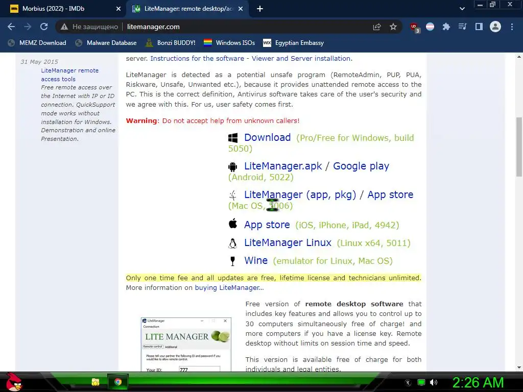Click the page vertical scrollbar thumb
The height and width of the screenshot is (392, 523).
[519, 146]
